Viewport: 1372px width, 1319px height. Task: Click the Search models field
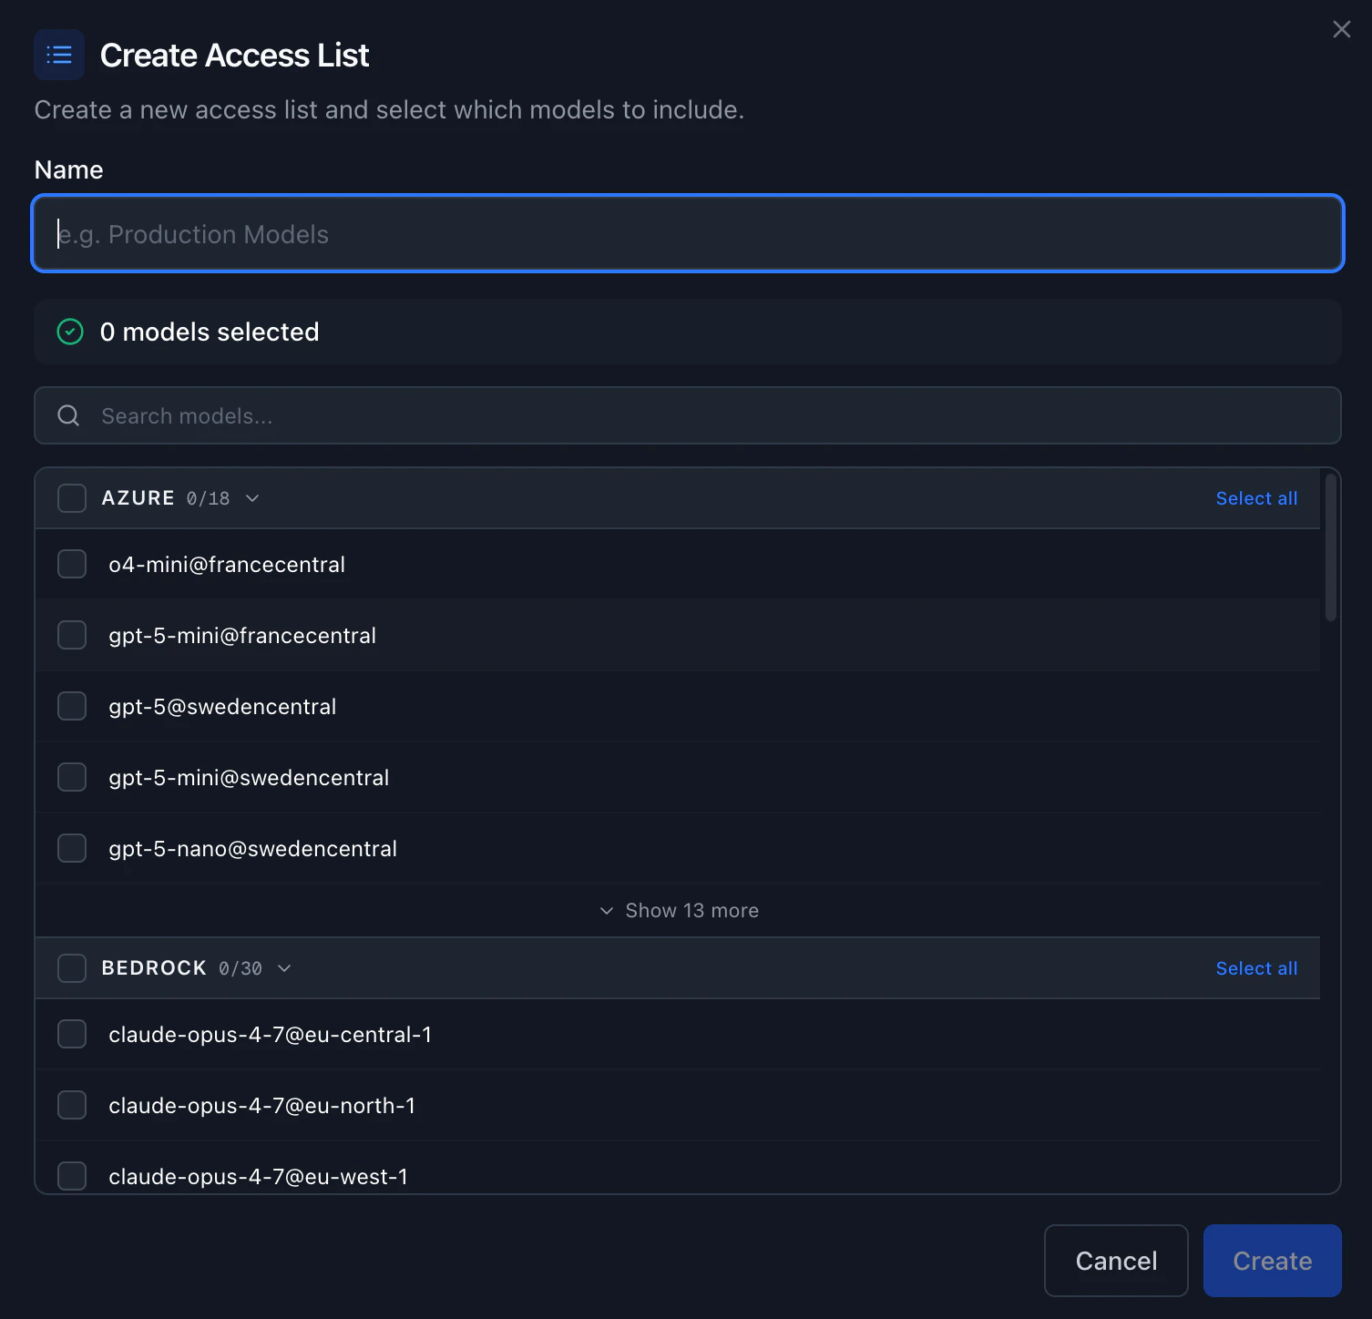coord(688,415)
